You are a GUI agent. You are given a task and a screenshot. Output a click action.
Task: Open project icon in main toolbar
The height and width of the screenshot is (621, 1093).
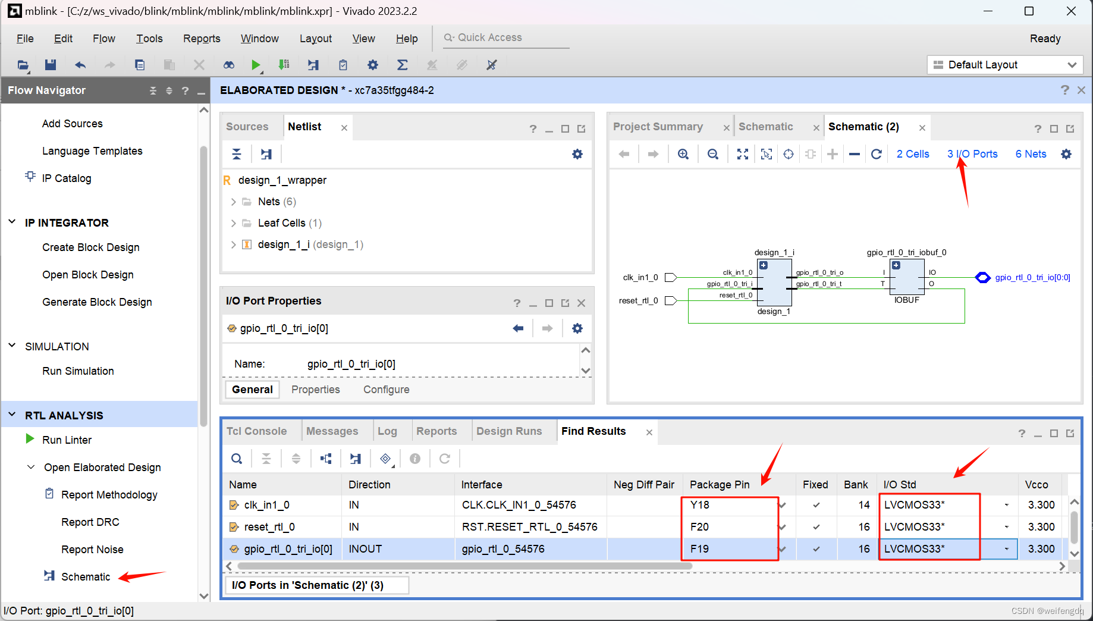[22, 65]
